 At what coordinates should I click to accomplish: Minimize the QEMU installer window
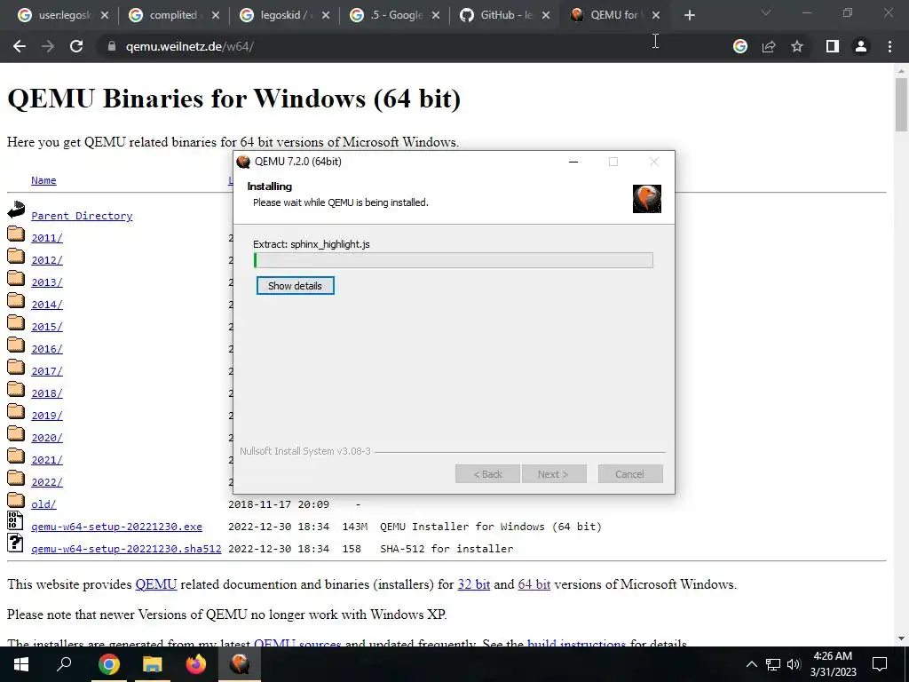[573, 162]
